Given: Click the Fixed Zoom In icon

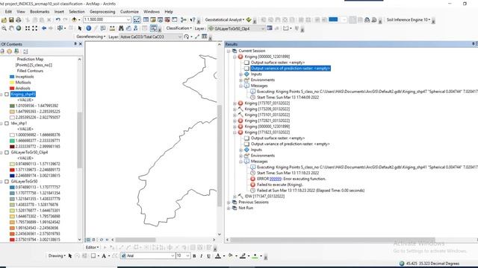Looking at the screenshot, I should point(28,28).
